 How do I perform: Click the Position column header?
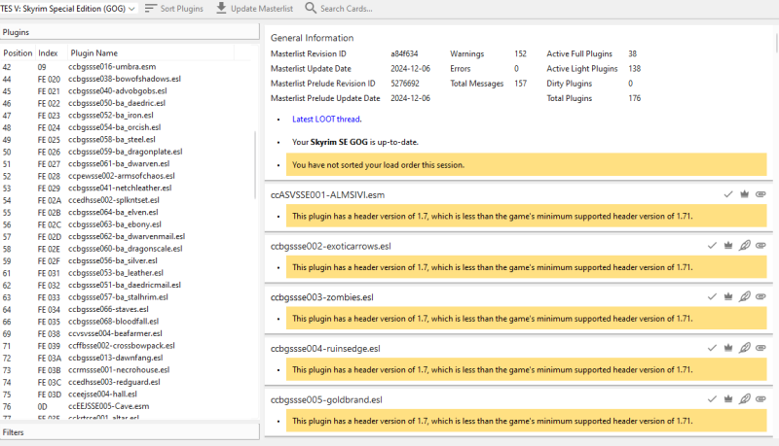pyautogui.click(x=18, y=53)
